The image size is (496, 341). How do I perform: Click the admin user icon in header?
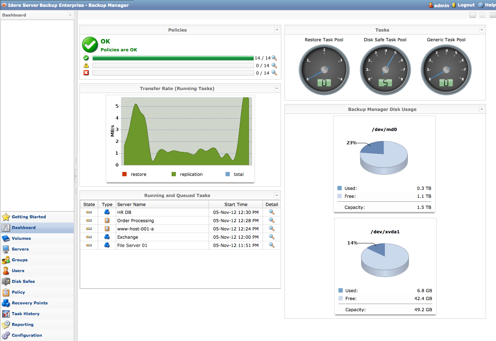pyautogui.click(x=431, y=5)
